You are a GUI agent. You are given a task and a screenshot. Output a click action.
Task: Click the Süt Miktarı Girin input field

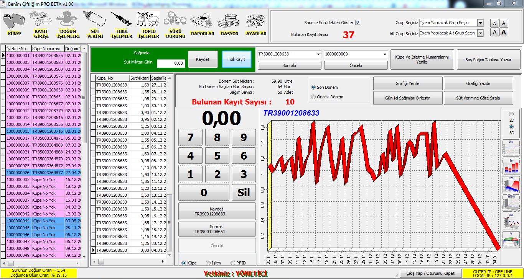(171, 63)
